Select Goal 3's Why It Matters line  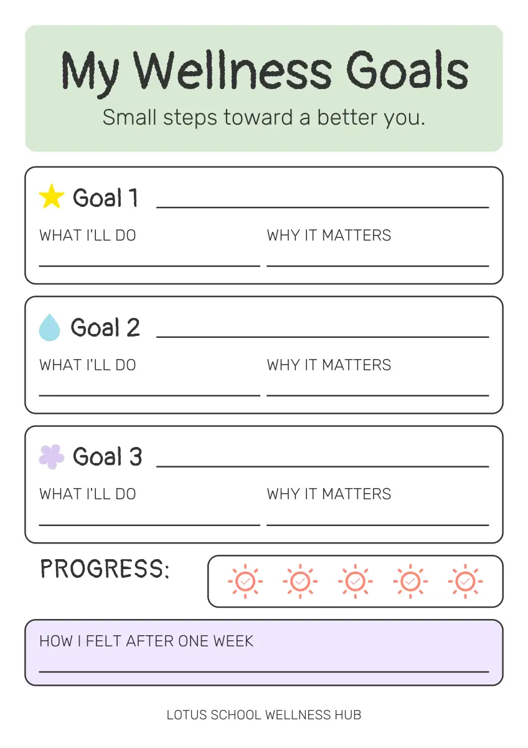coord(377,521)
